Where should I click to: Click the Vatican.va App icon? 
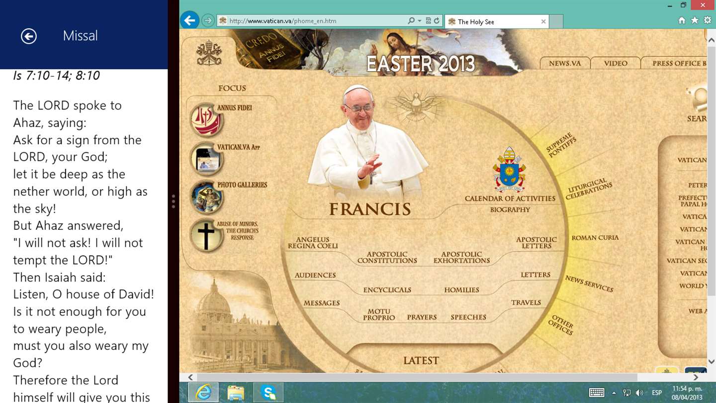[x=206, y=159]
